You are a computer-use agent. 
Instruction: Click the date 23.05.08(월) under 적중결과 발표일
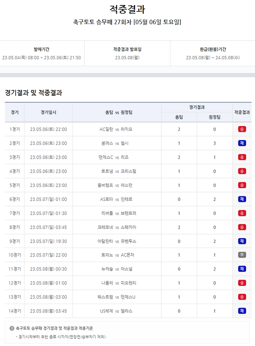point(127,57)
